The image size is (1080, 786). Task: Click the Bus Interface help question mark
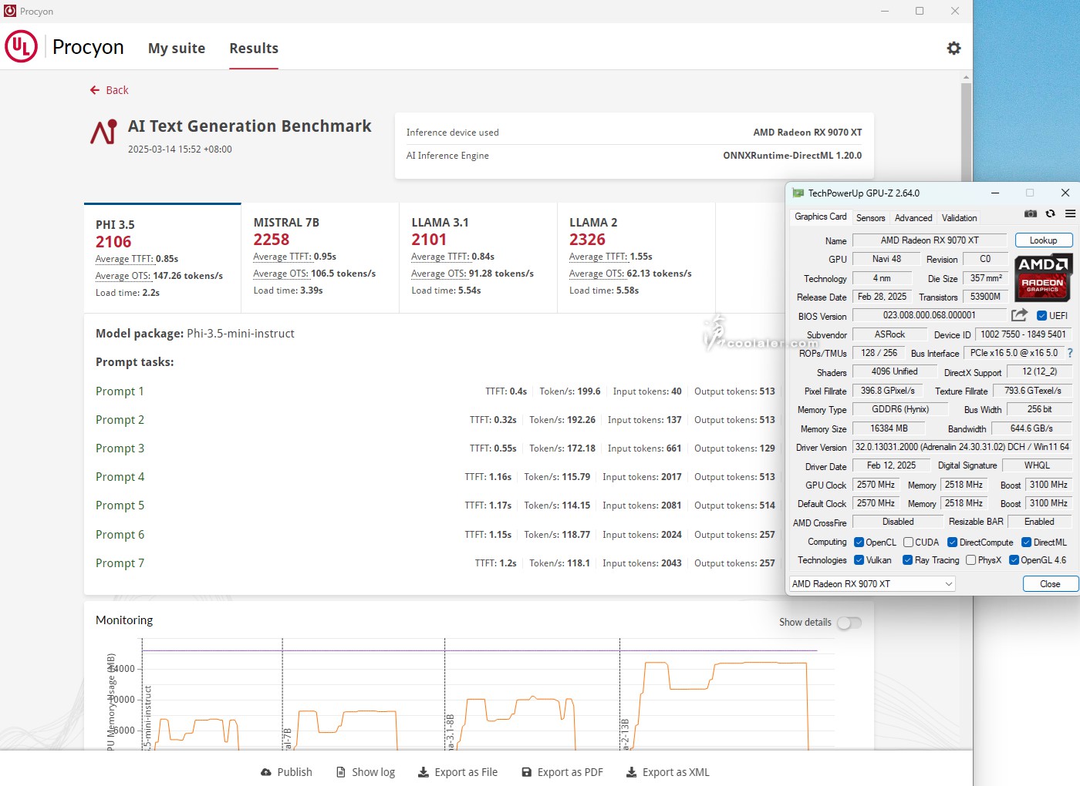1070,353
